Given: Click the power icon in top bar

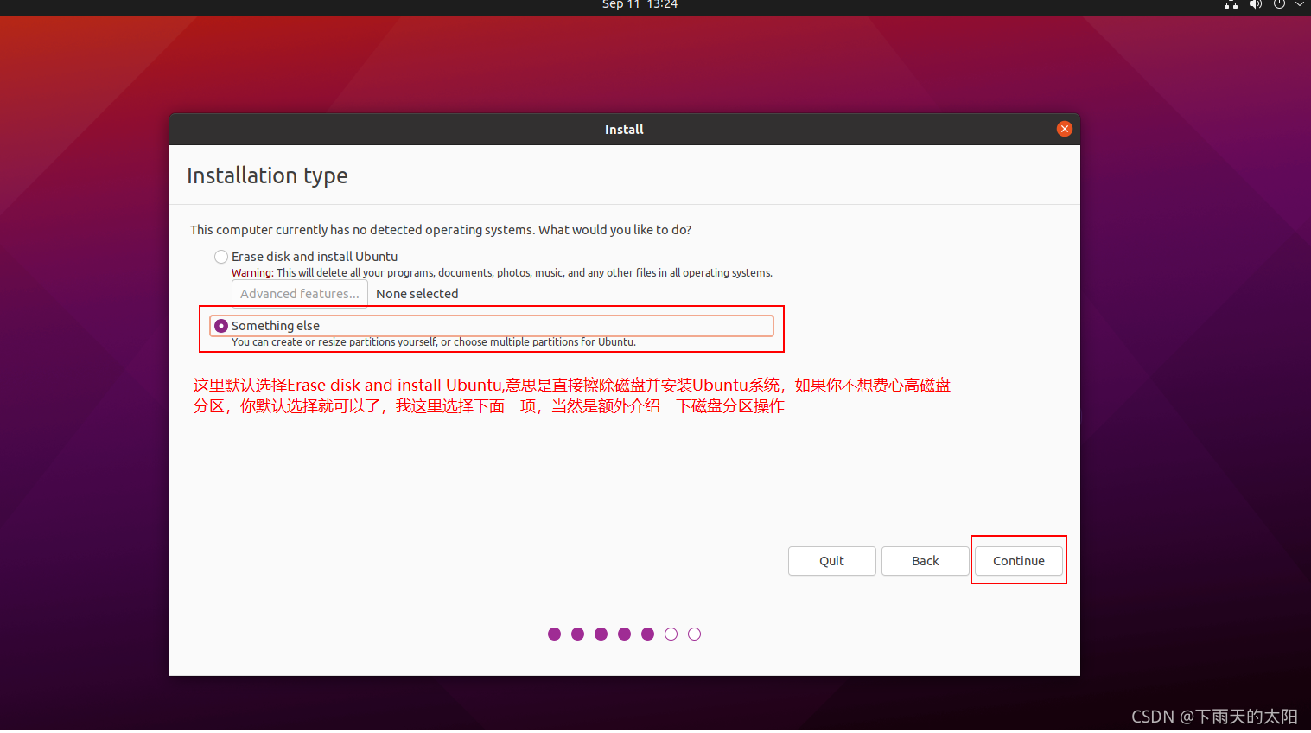Looking at the screenshot, I should tap(1279, 4).
